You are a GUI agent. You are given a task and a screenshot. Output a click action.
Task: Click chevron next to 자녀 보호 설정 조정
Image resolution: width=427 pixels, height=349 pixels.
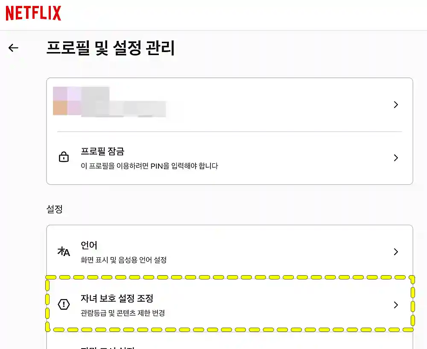(x=395, y=305)
